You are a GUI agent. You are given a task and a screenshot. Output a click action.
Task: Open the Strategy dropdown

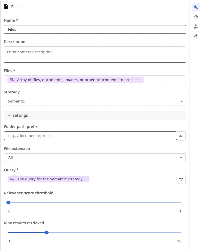pos(95,101)
